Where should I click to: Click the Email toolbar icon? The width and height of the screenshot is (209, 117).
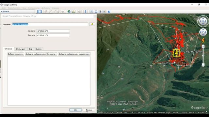[x=91, y=12]
